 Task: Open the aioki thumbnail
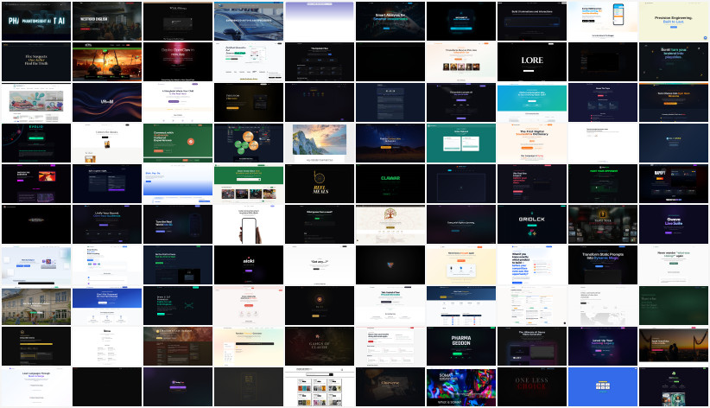click(x=249, y=265)
